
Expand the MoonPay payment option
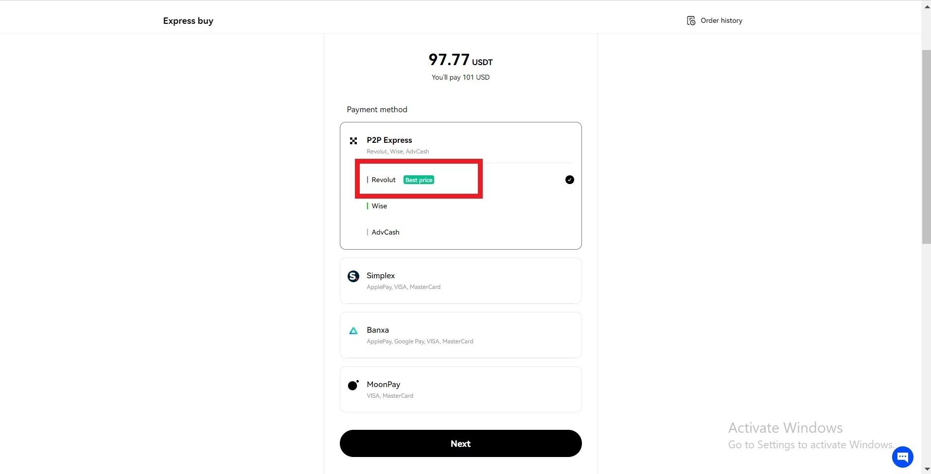[x=460, y=389]
